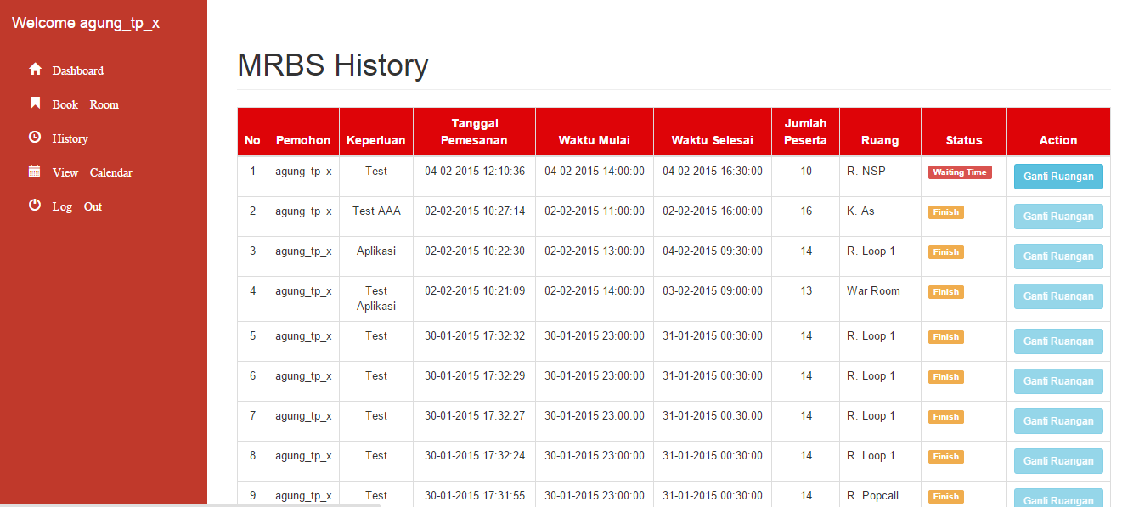Click Welcome agung_tp_x heading

(86, 23)
